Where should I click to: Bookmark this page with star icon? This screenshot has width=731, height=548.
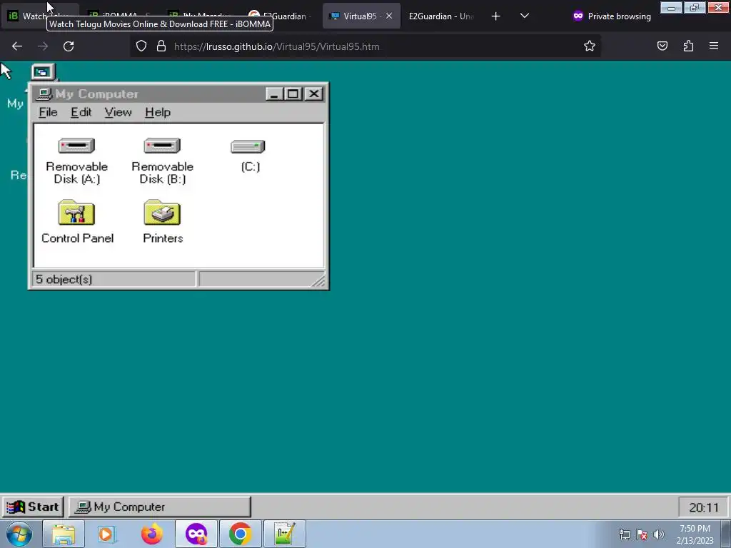(589, 46)
